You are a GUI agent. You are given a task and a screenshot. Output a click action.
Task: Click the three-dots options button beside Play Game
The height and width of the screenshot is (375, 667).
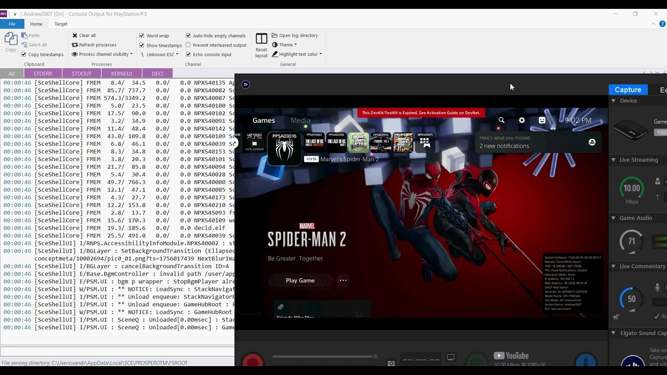point(343,280)
